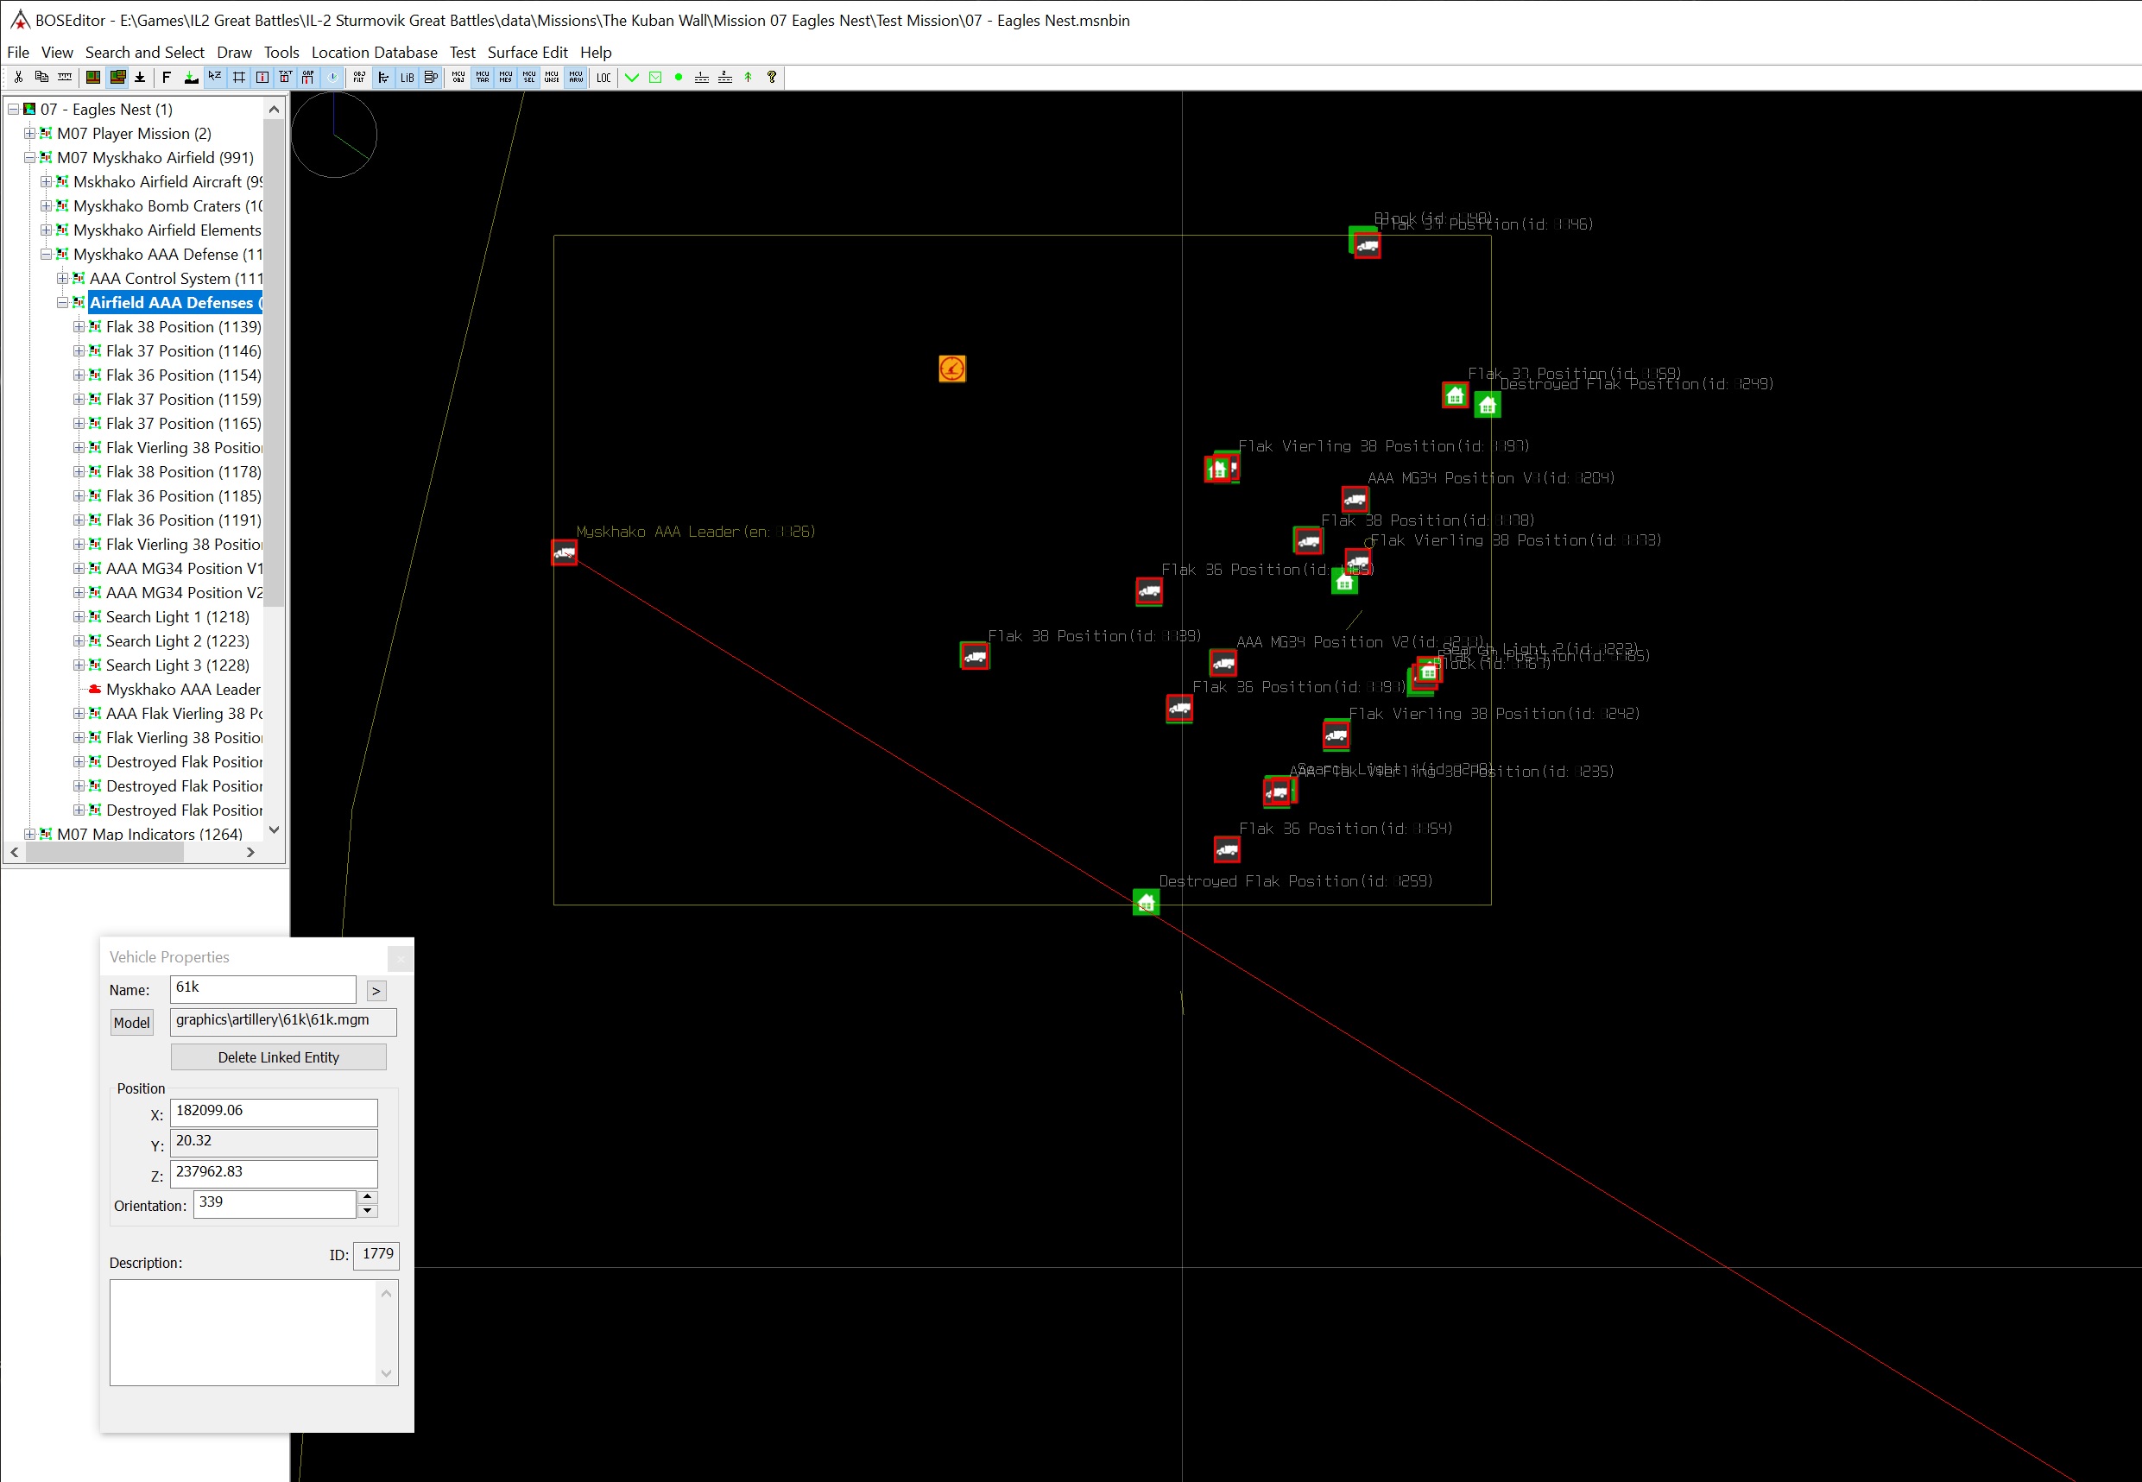Collapse the Airfield AAA Defenses group
The height and width of the screenshot is (1482, 2142).
pos(62,303)
